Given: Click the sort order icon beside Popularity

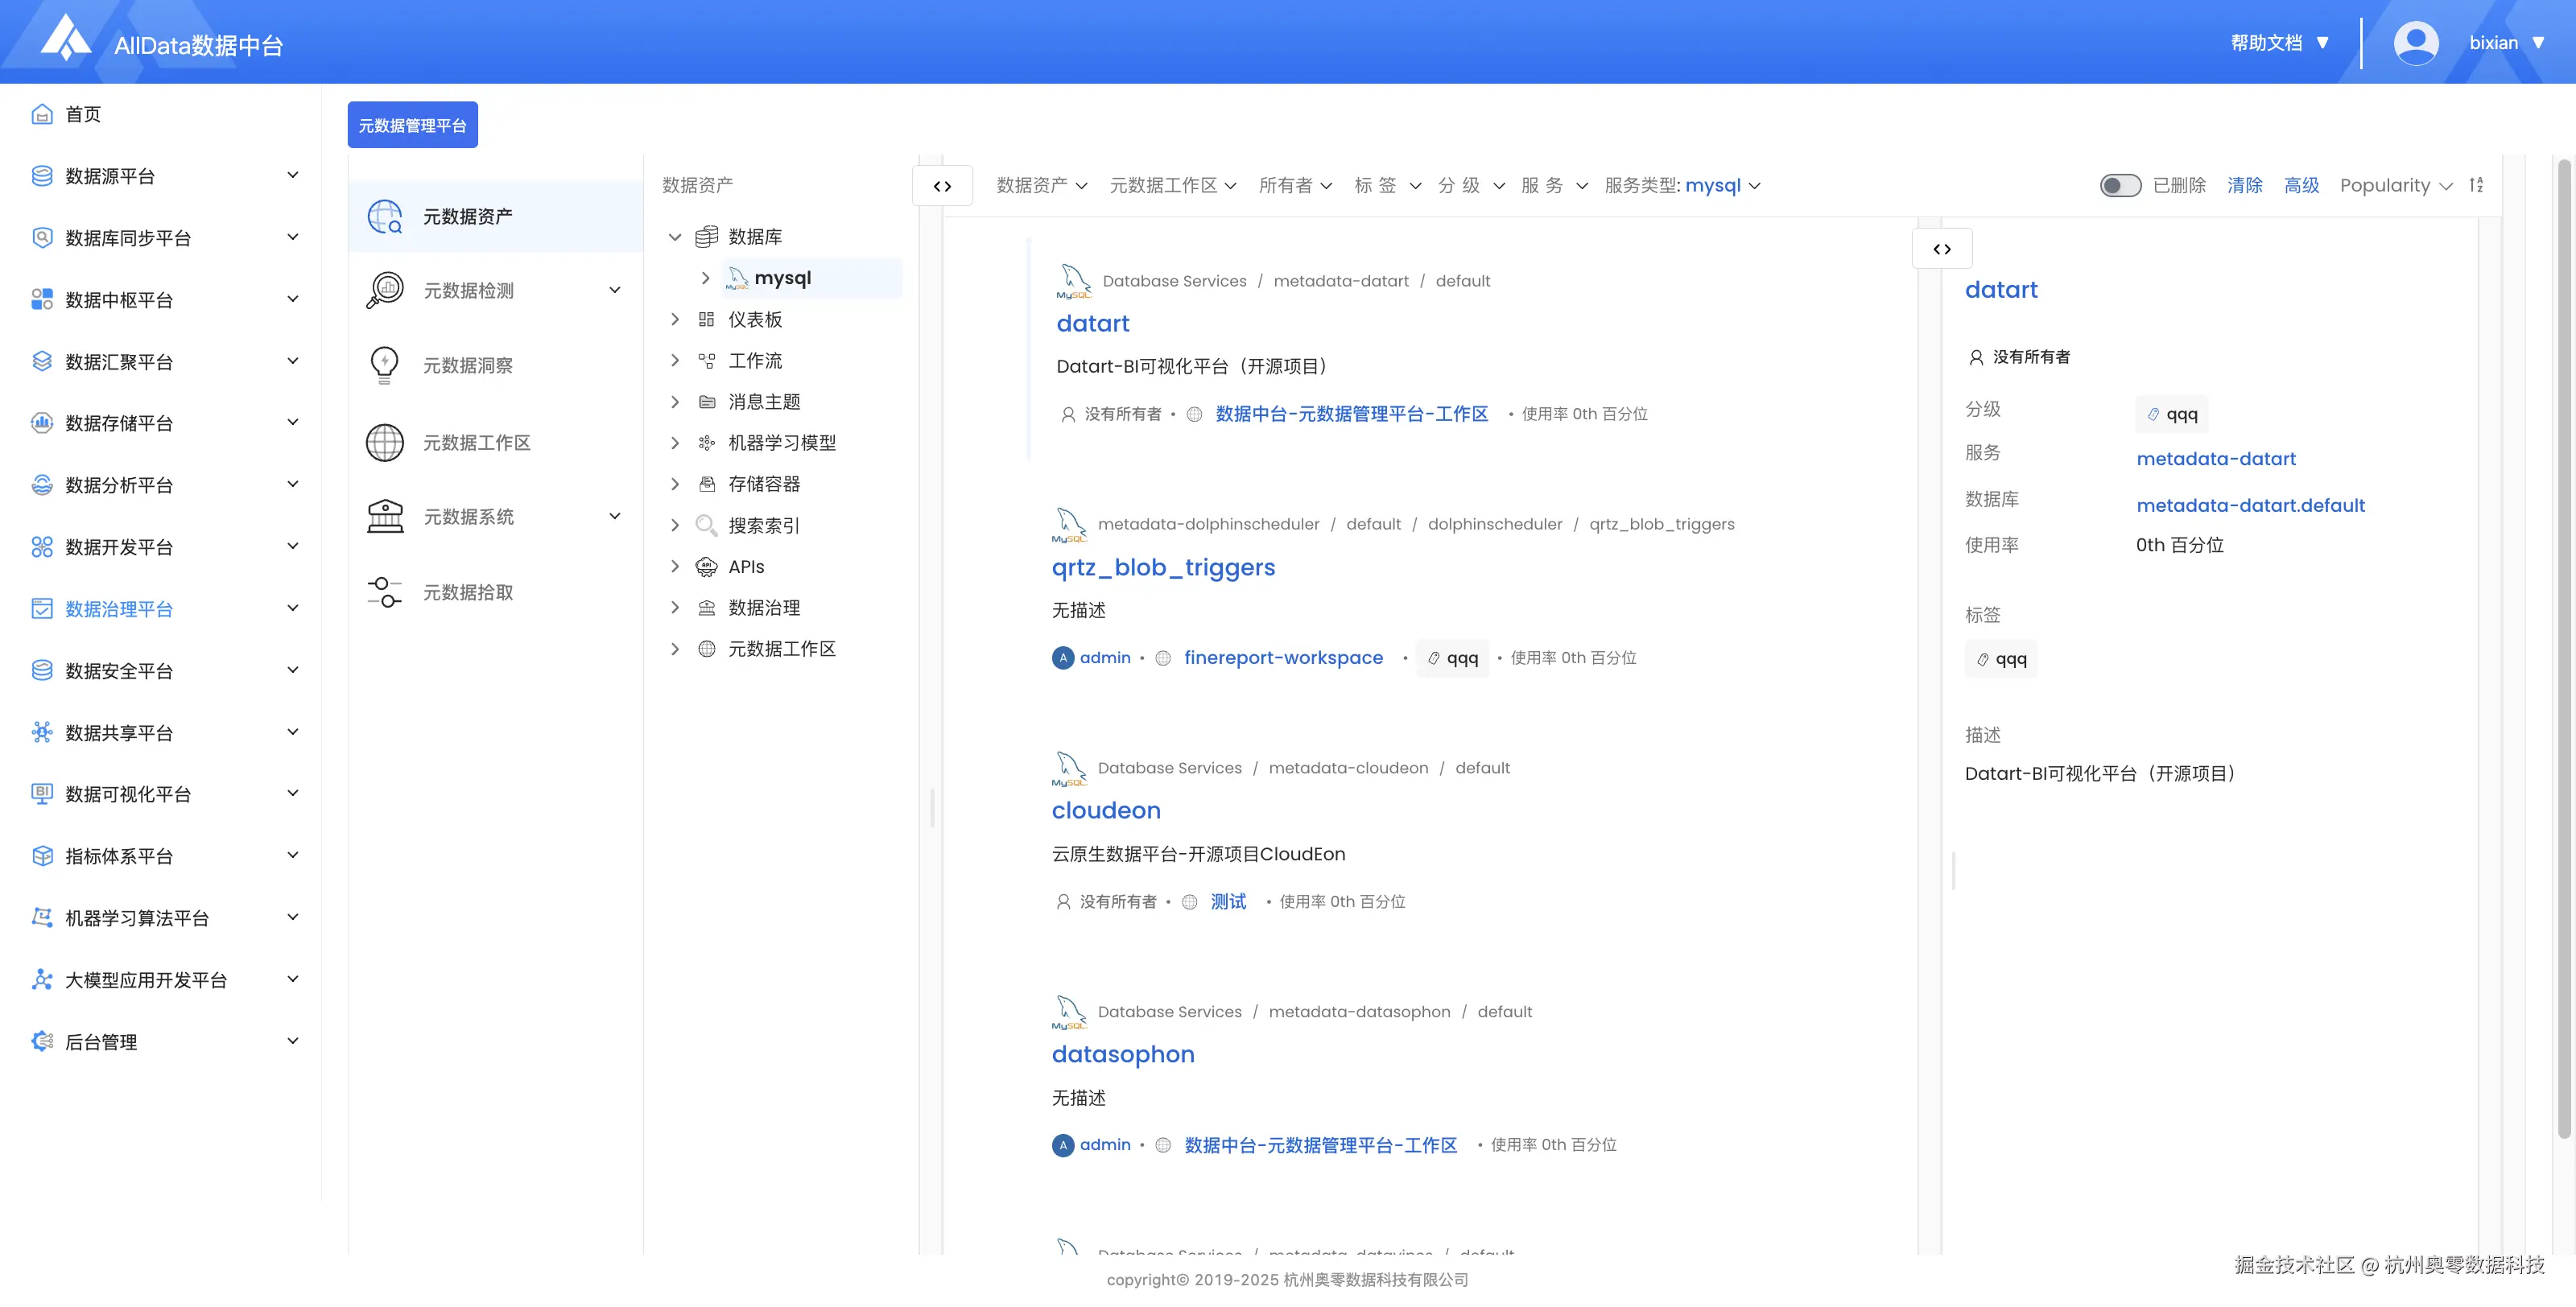Looking at the screenshot, I should point(2476,185).
